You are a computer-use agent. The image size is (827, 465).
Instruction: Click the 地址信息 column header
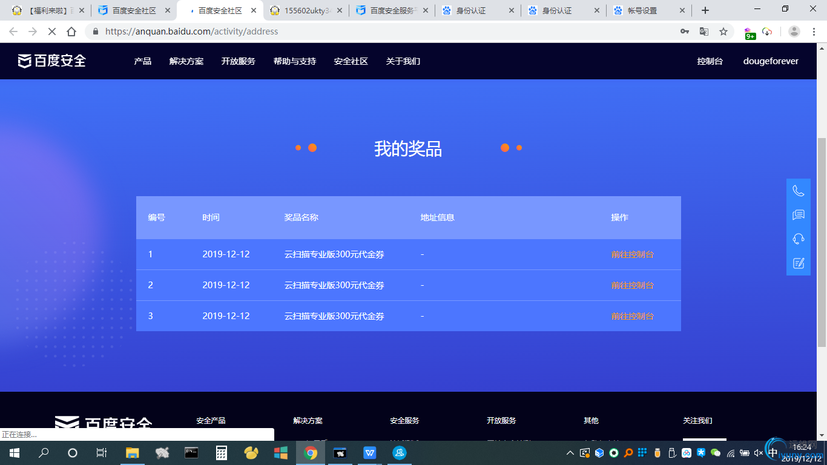(438, 217)
